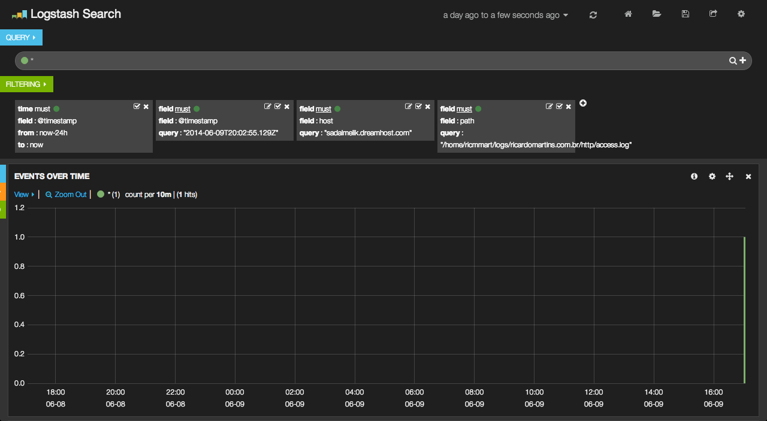Open Events Over Time panel configuration gear
Image resolution: width=767 pixels, height=421 pixels.
(x=712, y=176)
